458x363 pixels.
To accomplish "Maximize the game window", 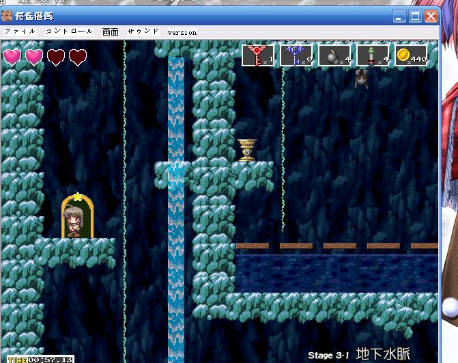I will pyautogui.click(x=415, y=16).
